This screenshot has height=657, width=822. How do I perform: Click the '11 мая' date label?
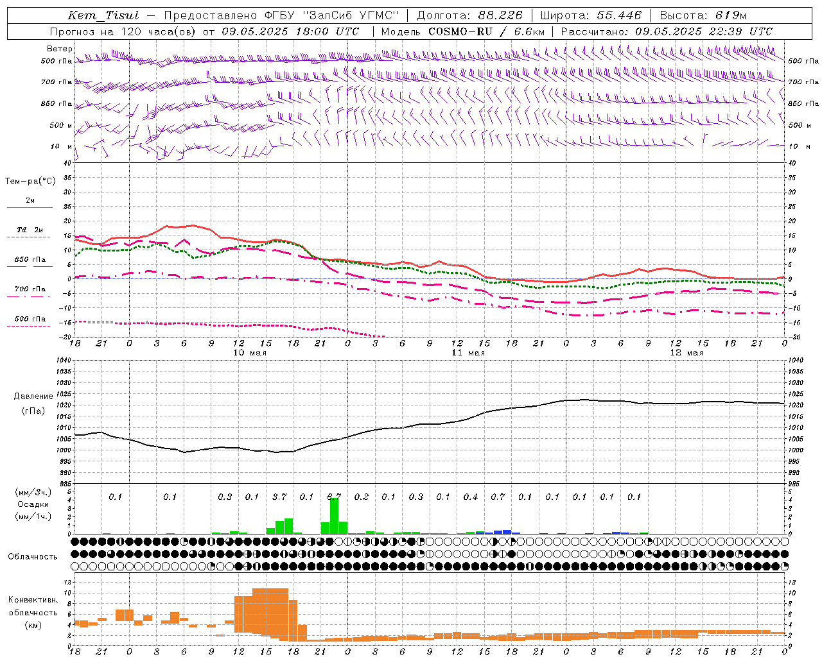pos(468,353)
